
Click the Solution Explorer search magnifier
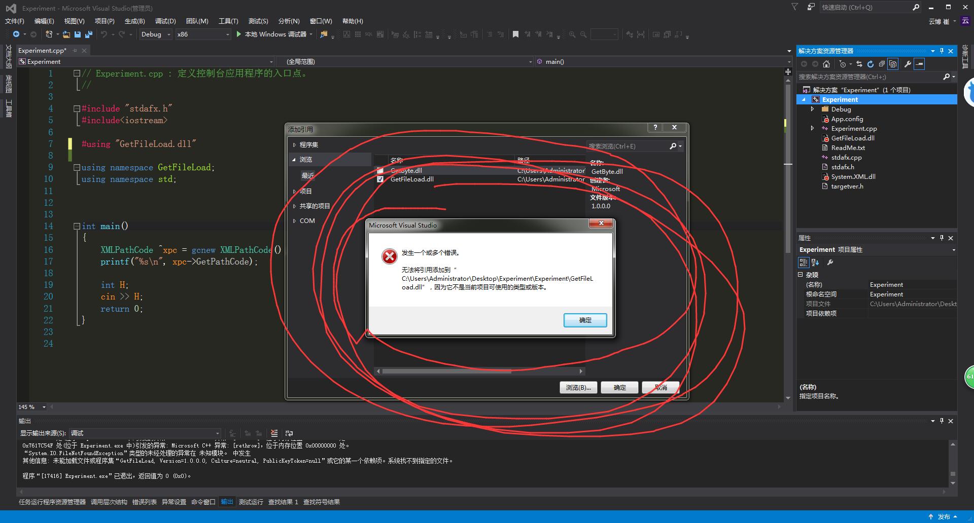coord(947,77)
